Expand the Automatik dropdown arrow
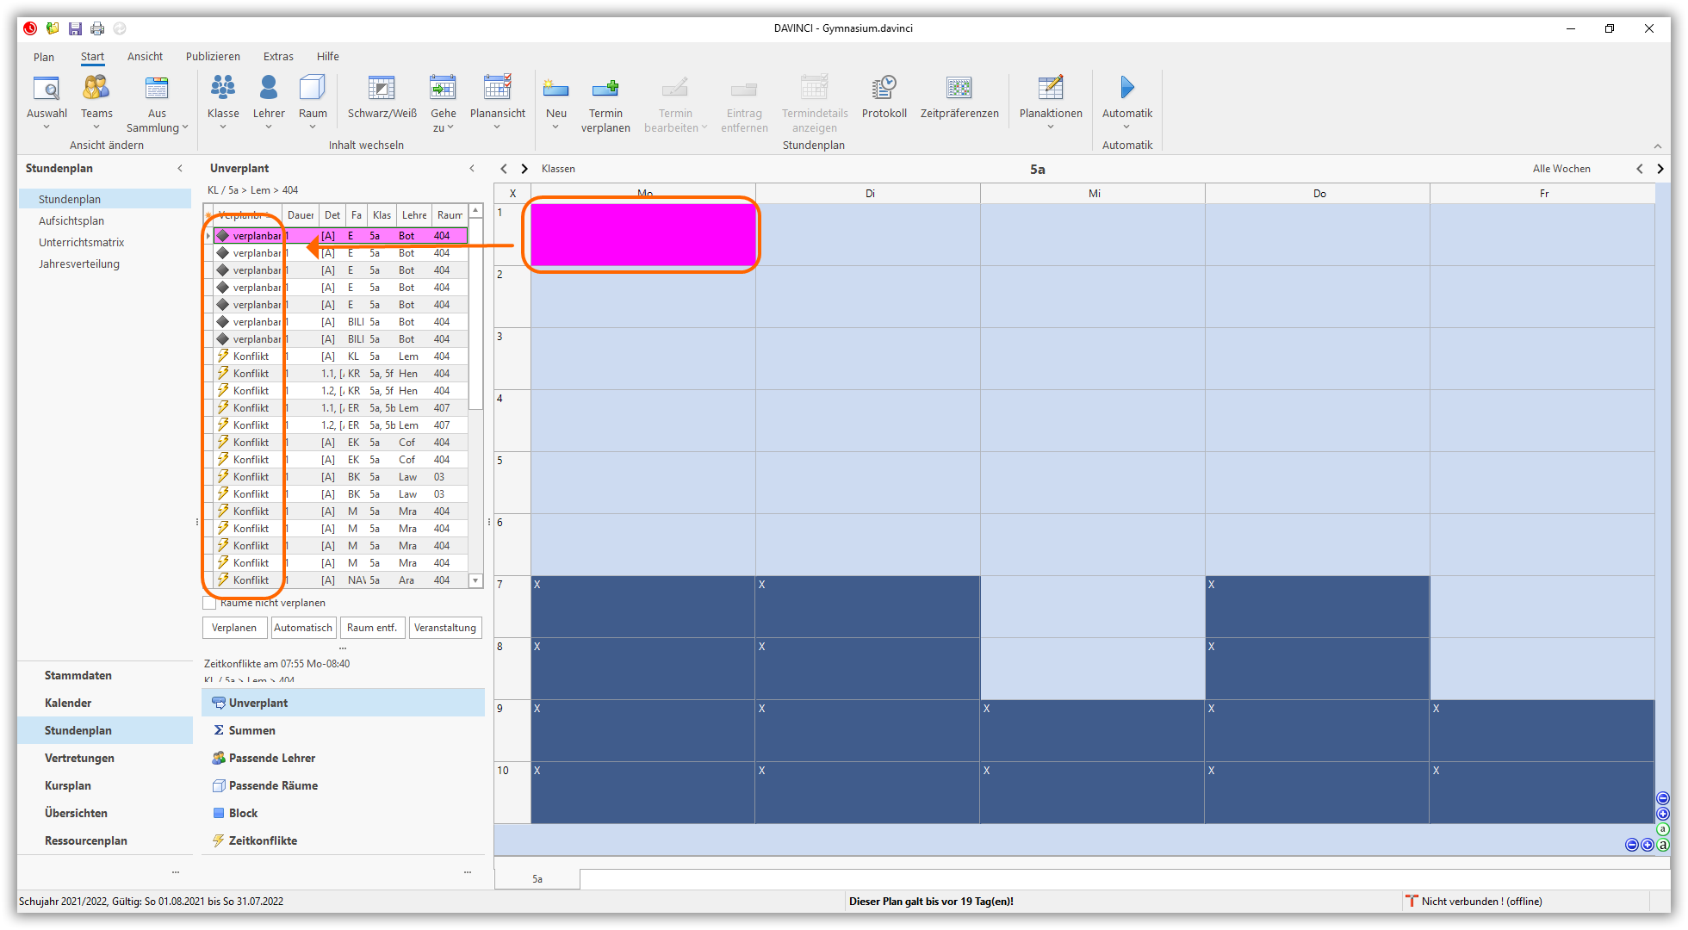This screenshot has width=1688, height=930. [x=1126, y=127]
